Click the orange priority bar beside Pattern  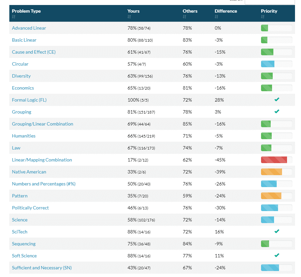click(x=271, y=196)
